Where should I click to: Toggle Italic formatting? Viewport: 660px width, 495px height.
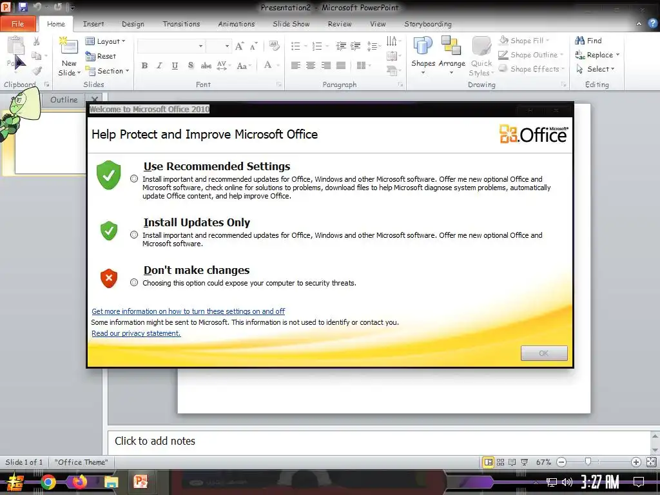tap(159, 66)
